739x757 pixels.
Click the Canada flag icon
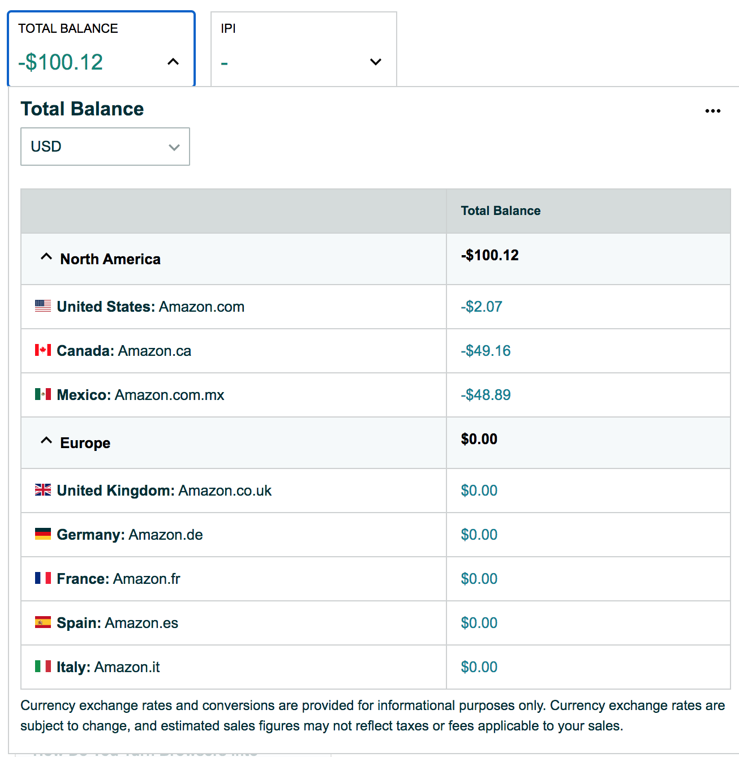(43, 350)
